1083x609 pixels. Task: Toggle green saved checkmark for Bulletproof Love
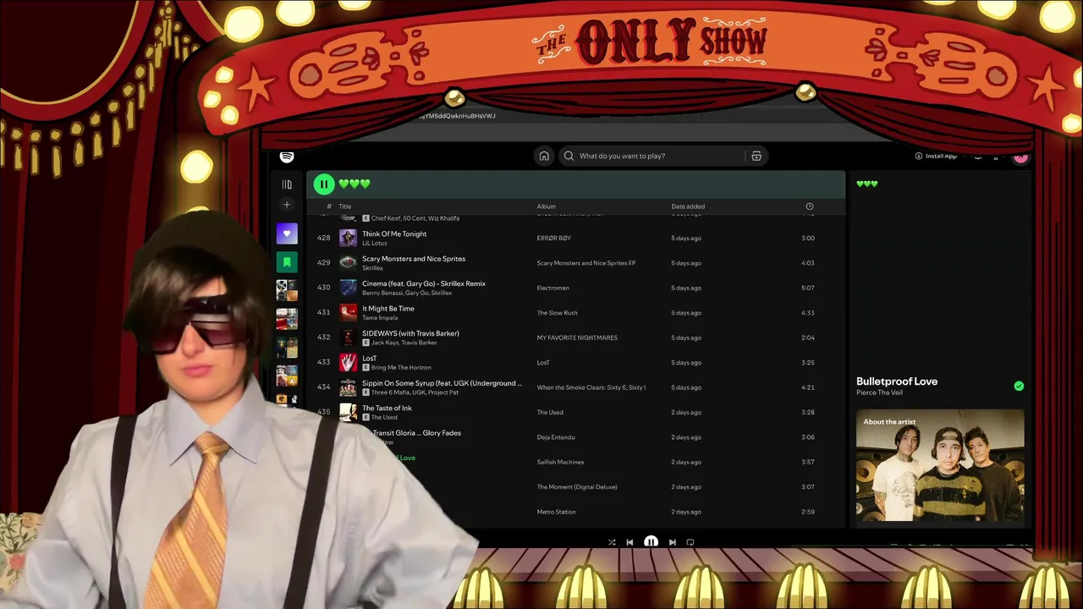(x=1019, y=386)
